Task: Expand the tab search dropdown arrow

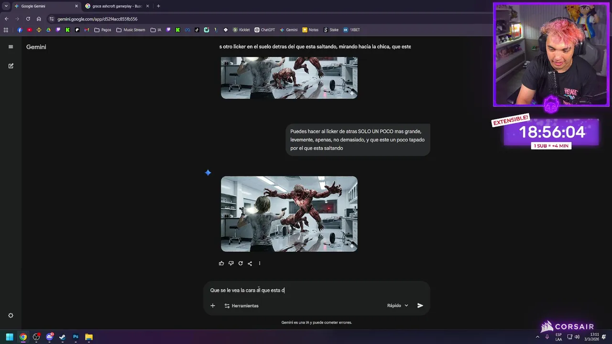Action: [x=6, y=6]
